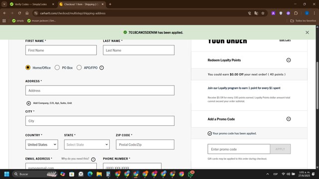Switch to Checkout 1 Item Shipping tab
The image size is (319, 179).
[81, 4]
